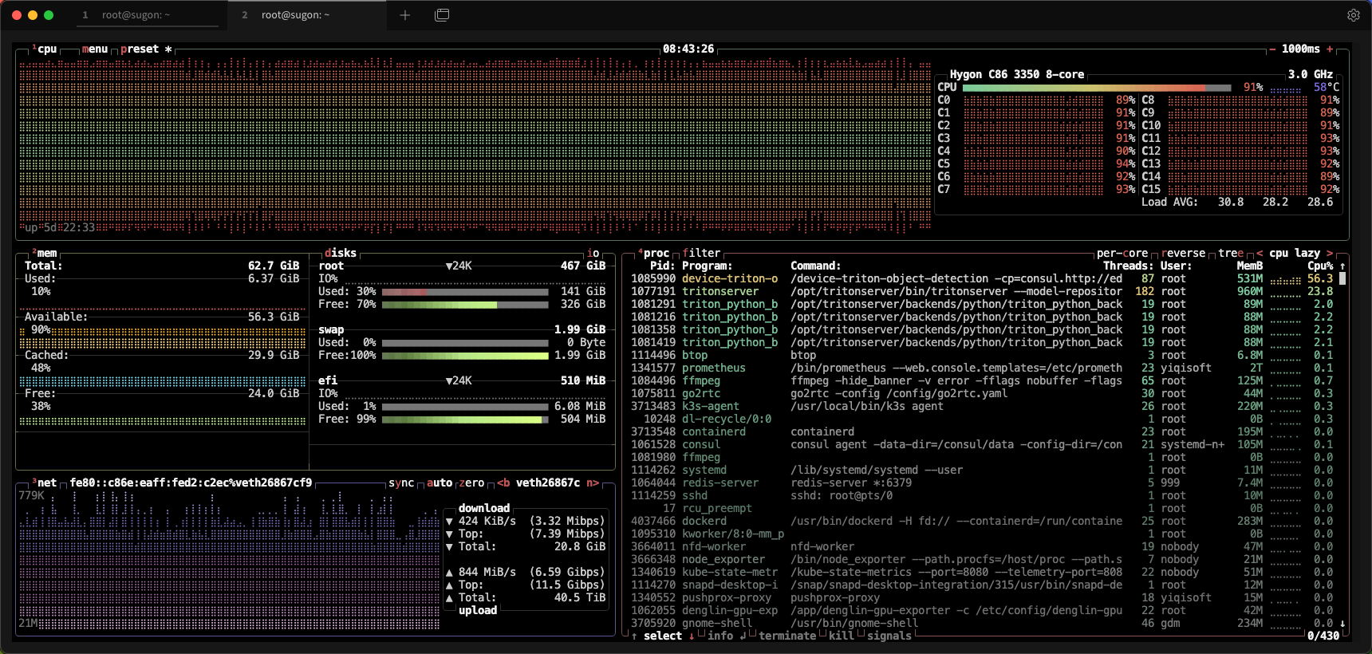The image size is (1372, 654).
Task: Open the signals option in process footer
Action: [889, 636]
